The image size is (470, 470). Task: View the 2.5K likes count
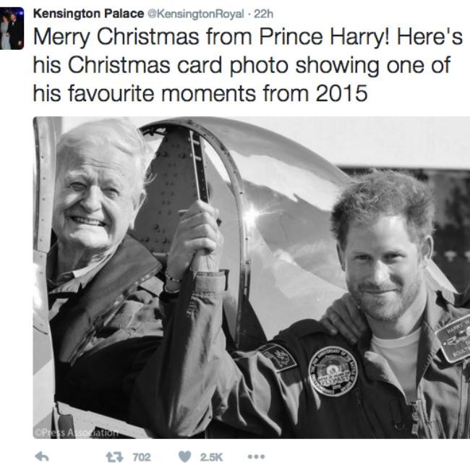coord(211,456)
